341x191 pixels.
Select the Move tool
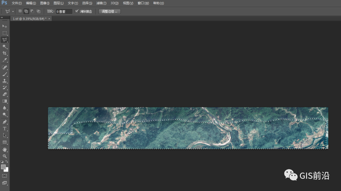click(5, 26)
